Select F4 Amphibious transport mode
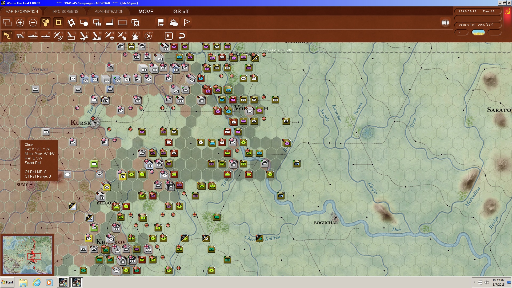This screenshot has height=288, width=512. [46, 35]
